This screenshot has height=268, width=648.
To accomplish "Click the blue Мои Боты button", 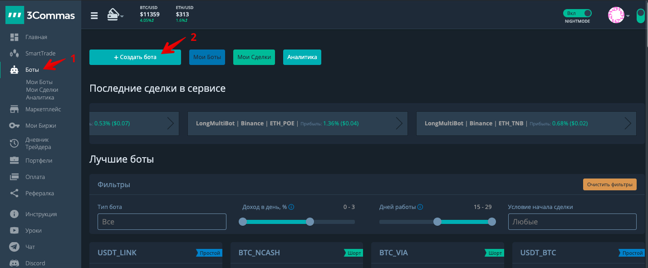I will click(207, 57).
